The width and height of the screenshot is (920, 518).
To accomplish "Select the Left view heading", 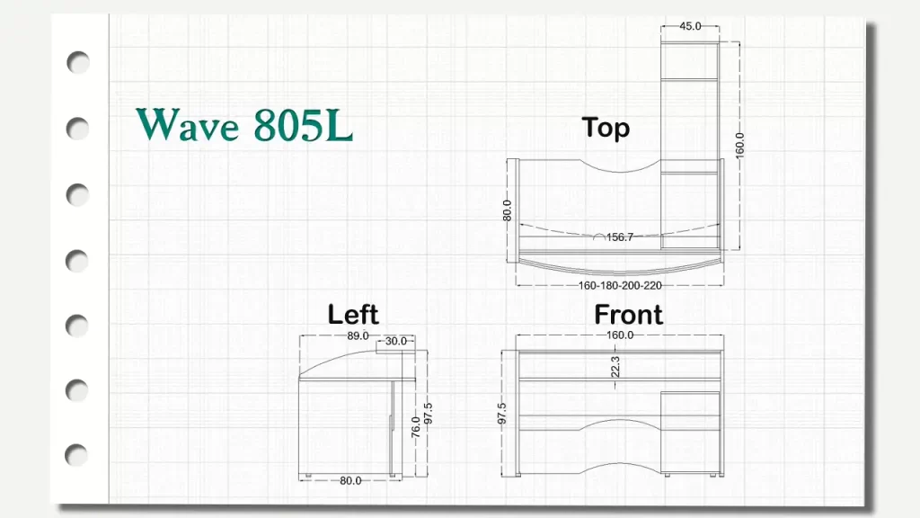I will click(x=353, y=314).
